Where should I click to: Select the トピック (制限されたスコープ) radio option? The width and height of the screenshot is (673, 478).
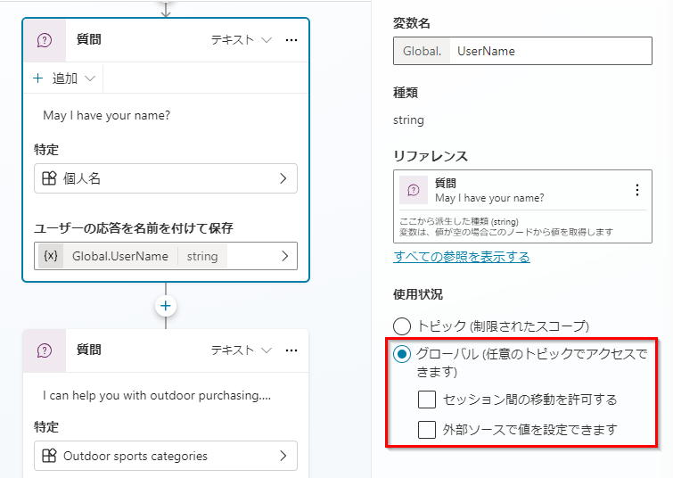[402, 326]
